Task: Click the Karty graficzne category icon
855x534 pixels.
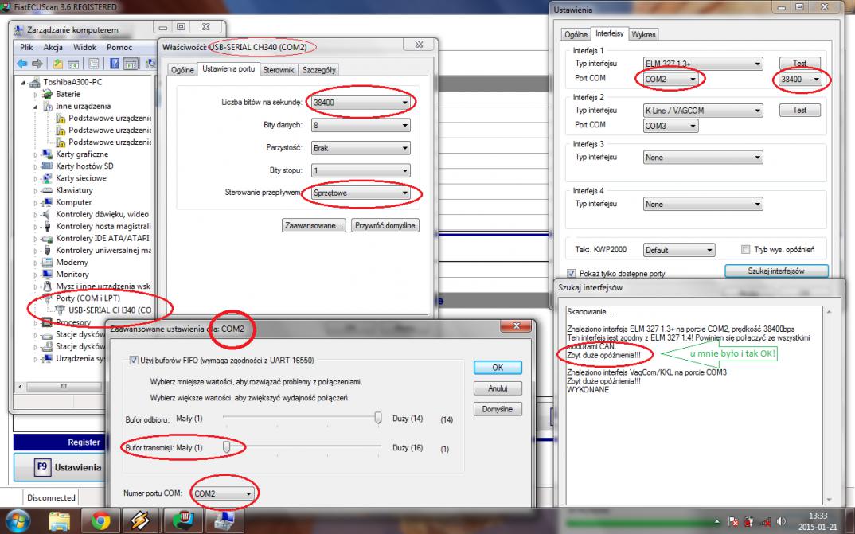Action: (x=48, y=154)
